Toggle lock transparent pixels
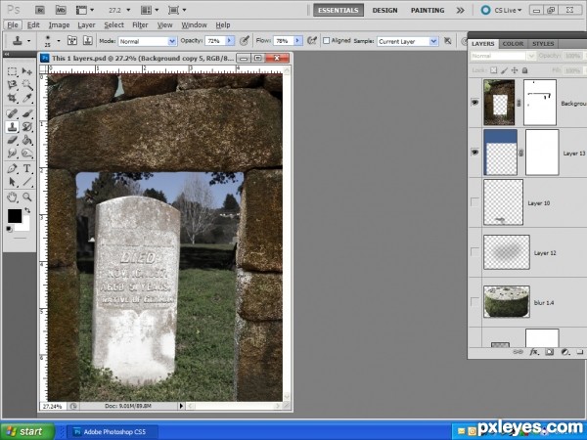 (x=494, y=70)
